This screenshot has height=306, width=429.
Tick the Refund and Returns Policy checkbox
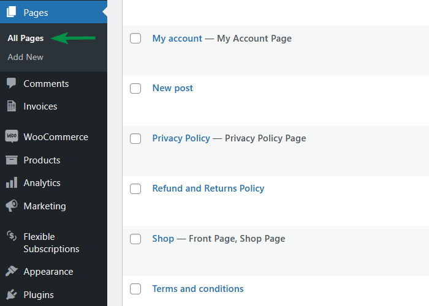point(135,188)
